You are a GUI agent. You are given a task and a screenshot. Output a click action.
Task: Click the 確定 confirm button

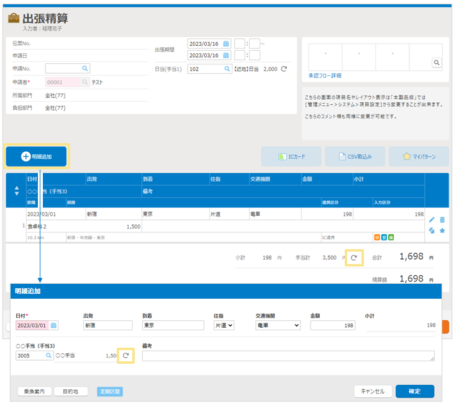click(414, 391)
